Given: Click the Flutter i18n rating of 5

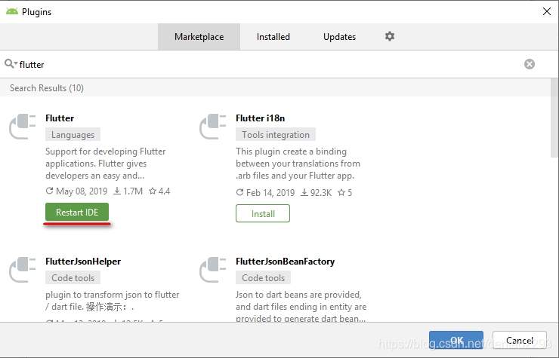Looking at the screenshot, I should (344, 192).
